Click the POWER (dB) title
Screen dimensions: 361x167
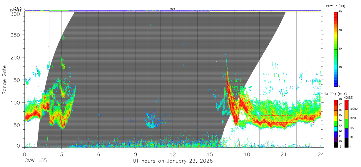[x=336, y=6]
